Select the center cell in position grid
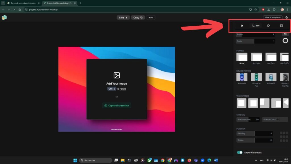This screenshot has width=291, height=164. pos(284,137)
